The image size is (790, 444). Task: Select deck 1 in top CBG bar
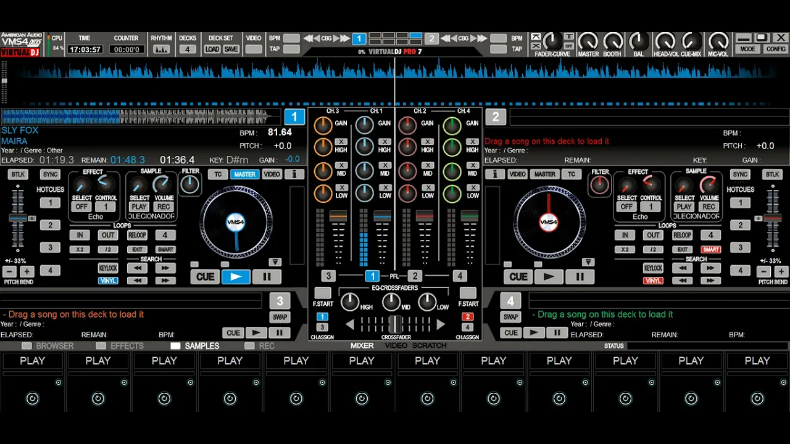click(359, 39)
